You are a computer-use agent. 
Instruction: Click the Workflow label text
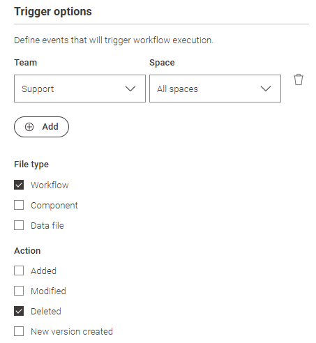click(x=50, y=185)
